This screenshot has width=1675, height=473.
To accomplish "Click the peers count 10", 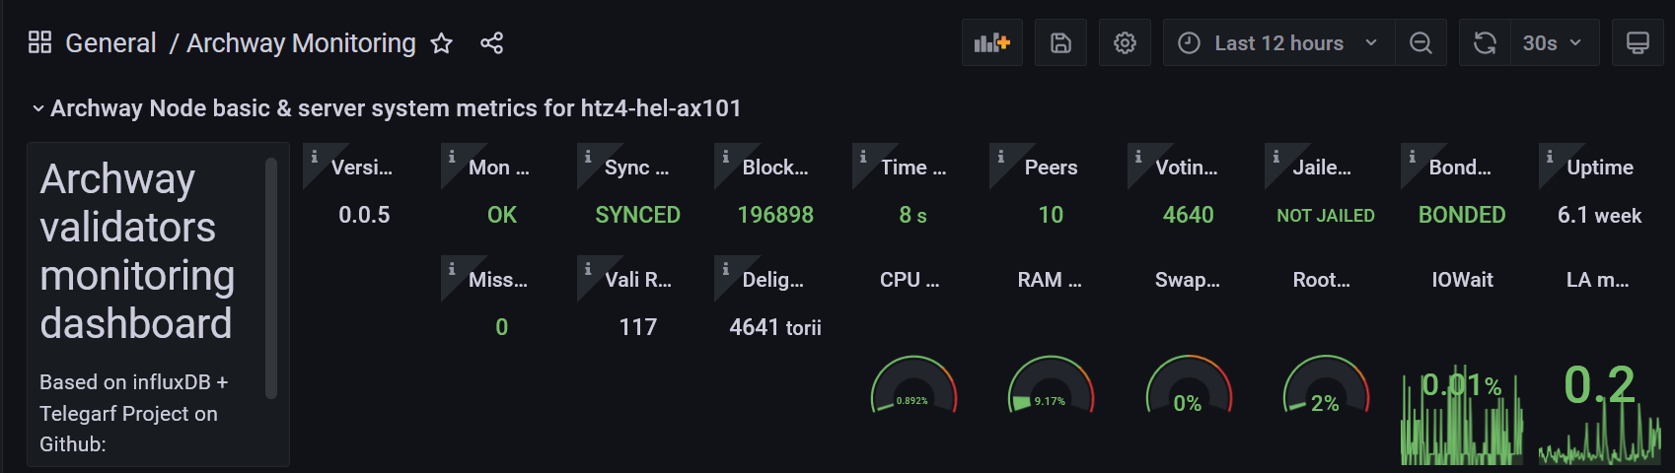I will pos(1051,215).
